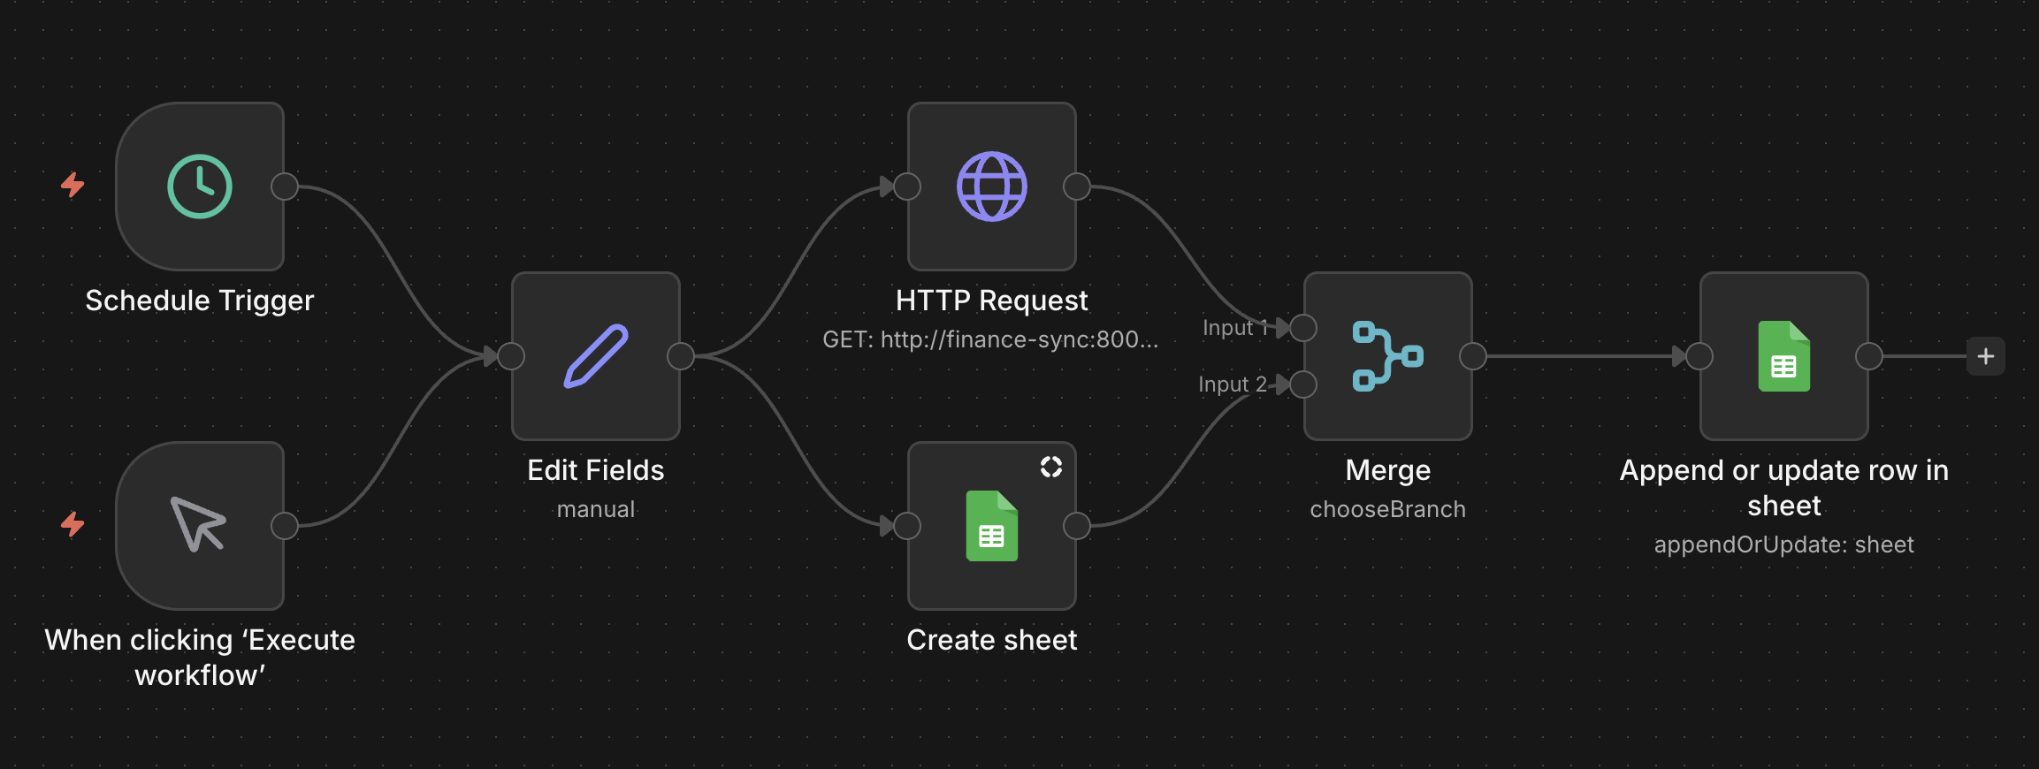Click the Merge node output connector
The image size is (2039, 769).
[1473, 356]
